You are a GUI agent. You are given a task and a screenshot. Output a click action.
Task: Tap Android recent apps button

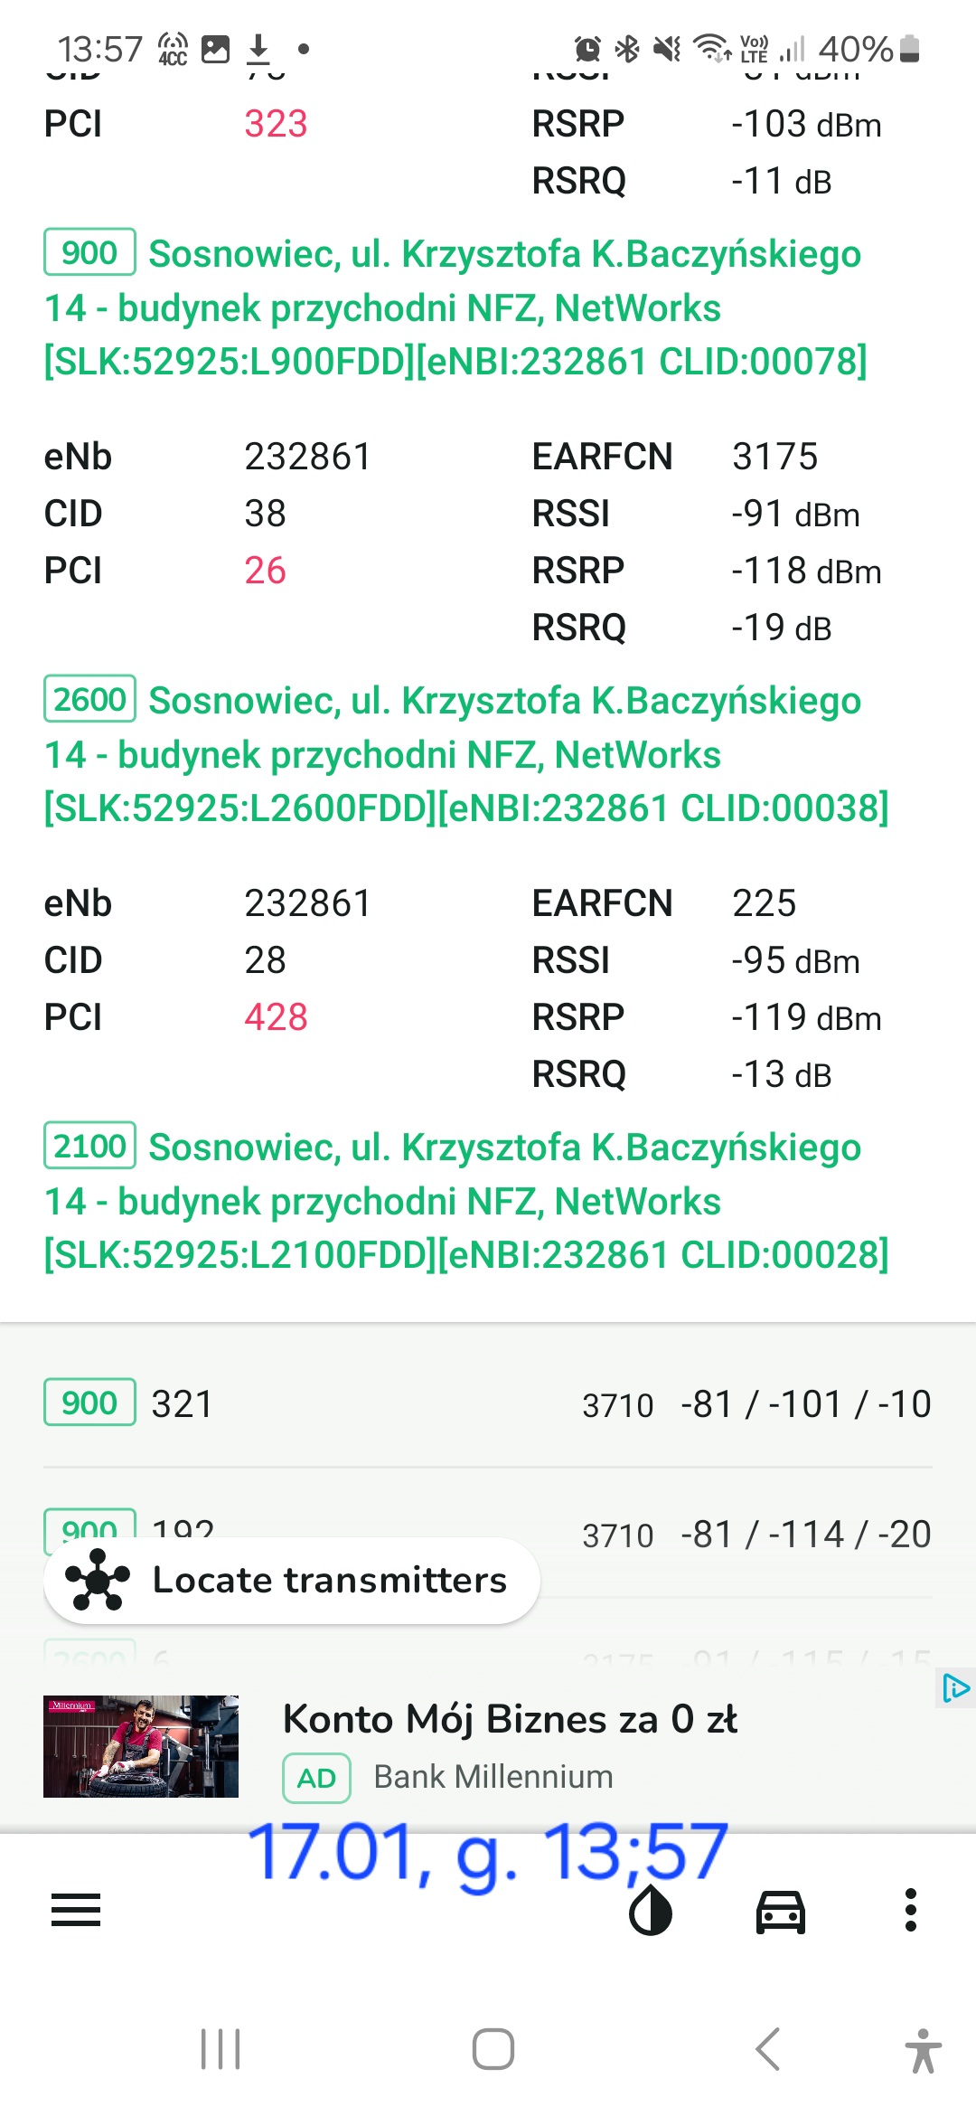pyautogui.click(x=221, y=2049)
